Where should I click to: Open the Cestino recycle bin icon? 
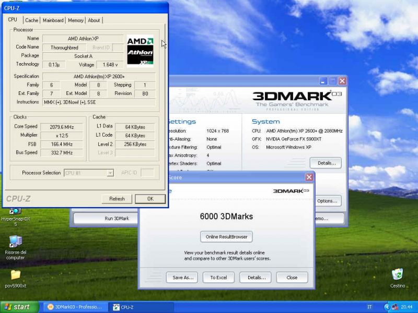pyautogui.click(x=398, y=278)
